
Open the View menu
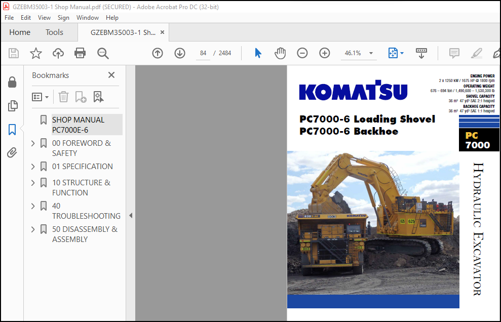[x=44, y=18]
